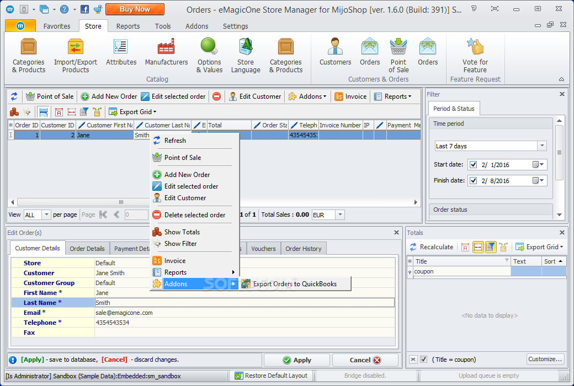Image resolution: width=574 pixels, height=386 pixels.
Task: Click Restore Default Layout in status bar
Action: point(271,376)
